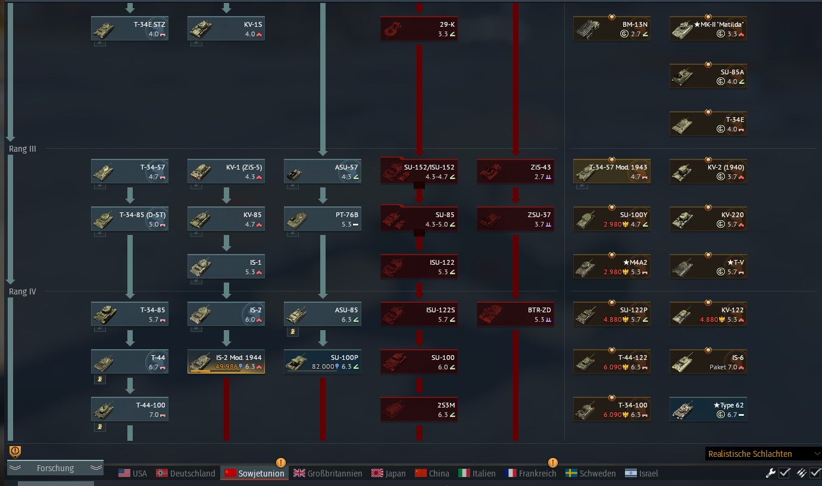
Task: Select the M4A2 premium card
Action: [x=612, y=266]
